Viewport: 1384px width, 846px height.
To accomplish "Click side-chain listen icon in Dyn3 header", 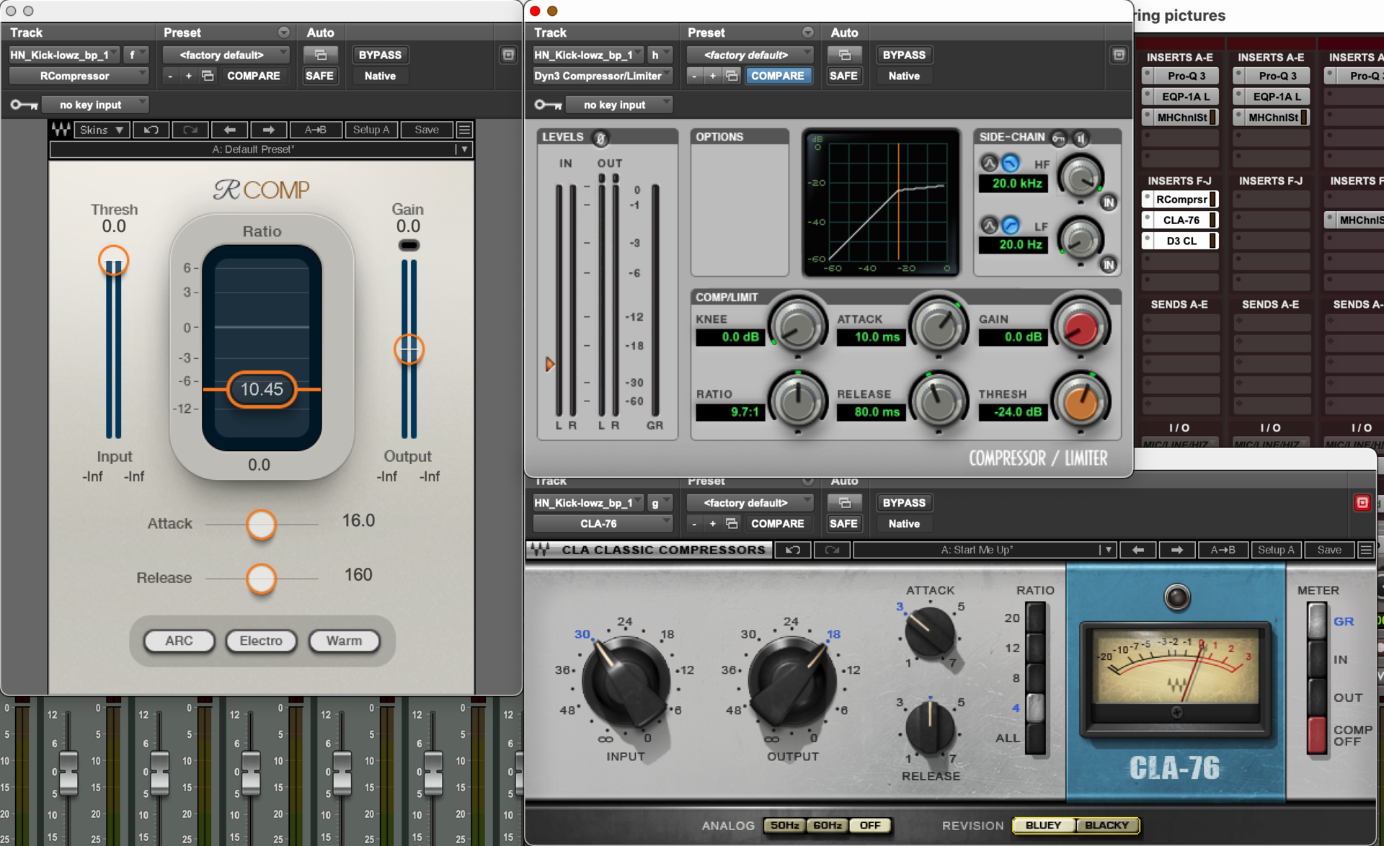I will click(1079, 139).
